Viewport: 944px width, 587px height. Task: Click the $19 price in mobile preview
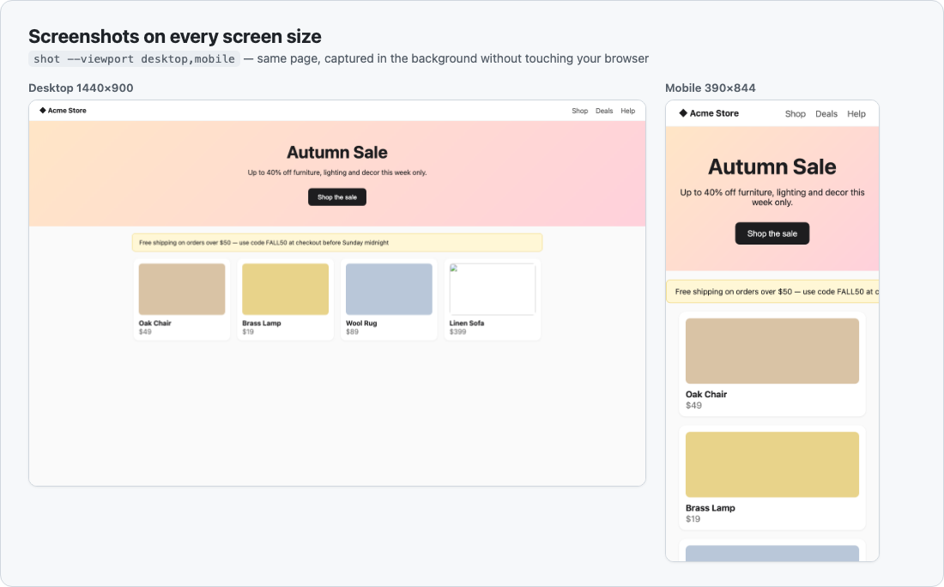(x=693, y=519)
